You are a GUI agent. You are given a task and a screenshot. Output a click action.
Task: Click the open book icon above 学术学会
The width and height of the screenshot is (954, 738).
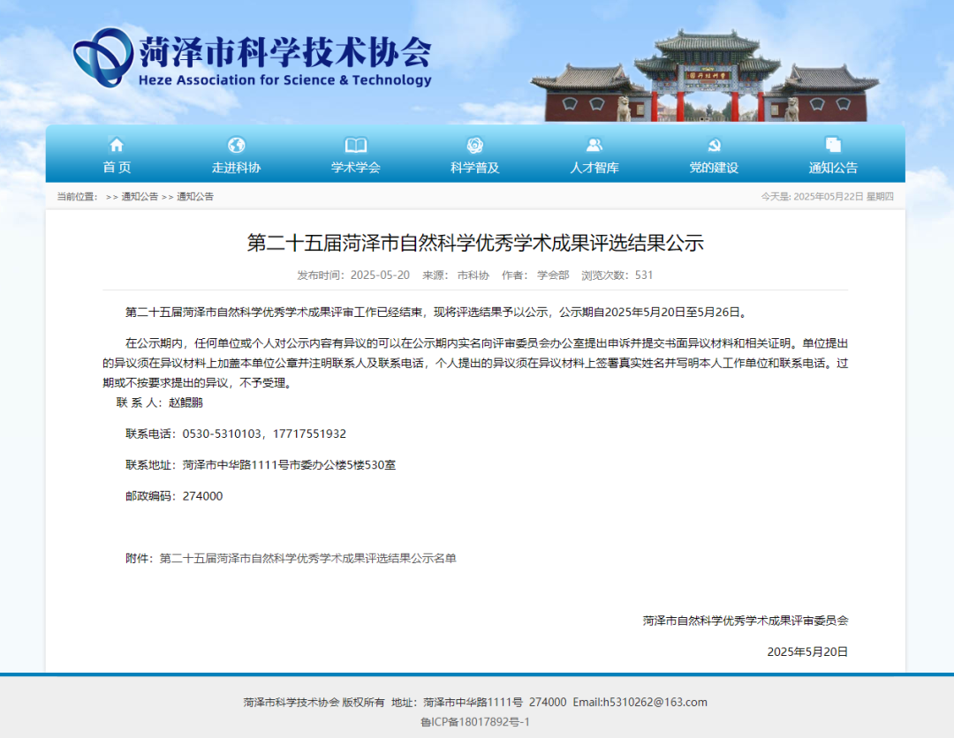coord(355,144)
